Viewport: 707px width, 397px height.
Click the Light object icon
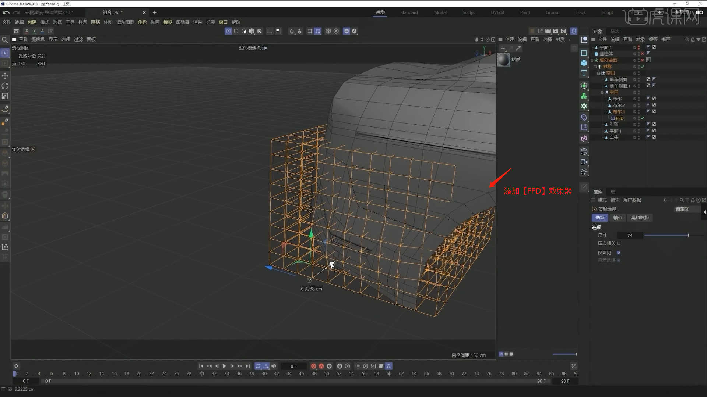(584, 172)
